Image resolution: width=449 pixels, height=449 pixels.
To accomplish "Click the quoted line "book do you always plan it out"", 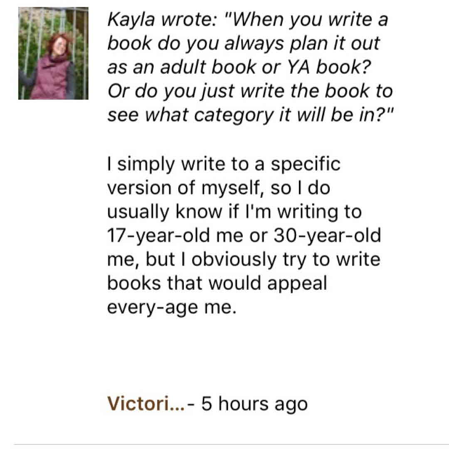I will (x=244, y=44).
